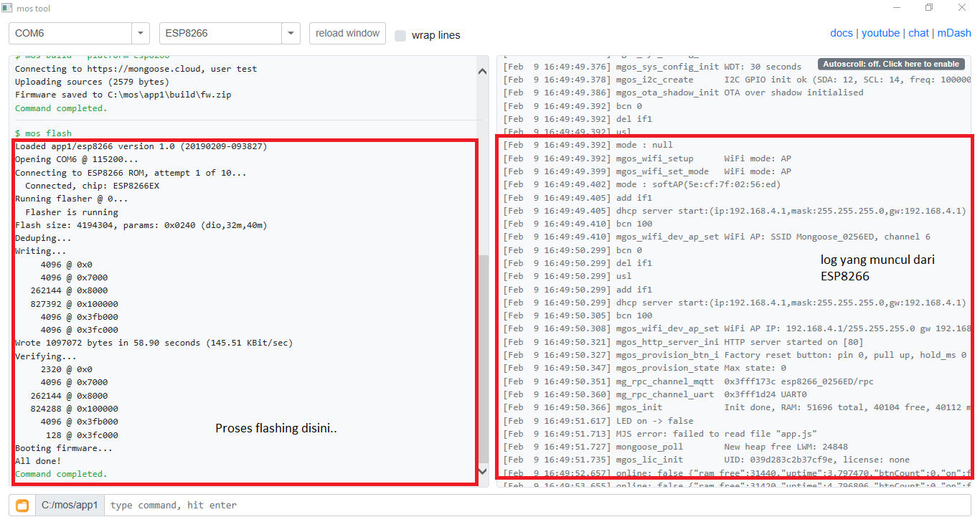Image resolution: width=980 pixels, height=522 pixels.
Task: Click the orange folder icon beside the path
Action: tap(22, 506)
